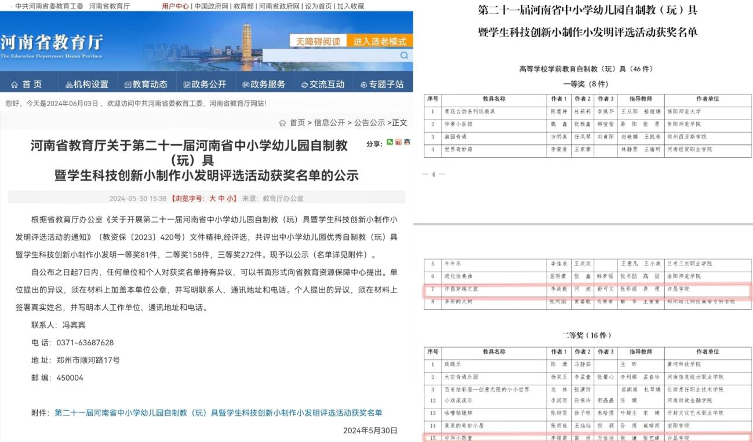Click table cell 多彩的大树
The image size is (753, 442).
pyautogui.click(x=458, y=301)
